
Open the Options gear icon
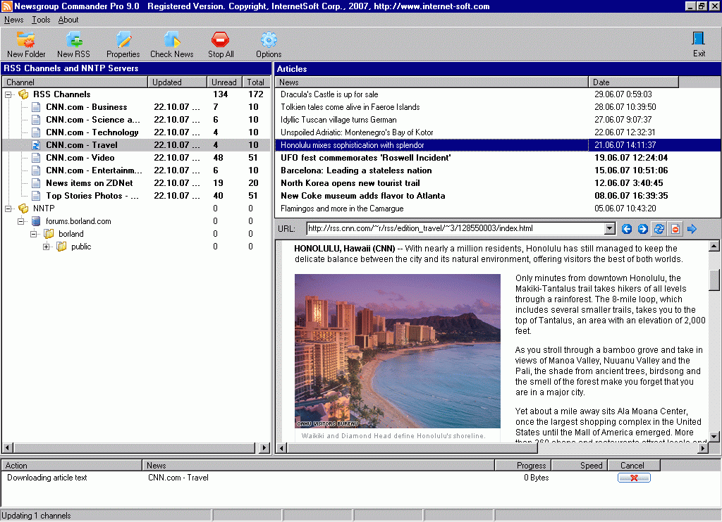[268, 40]
